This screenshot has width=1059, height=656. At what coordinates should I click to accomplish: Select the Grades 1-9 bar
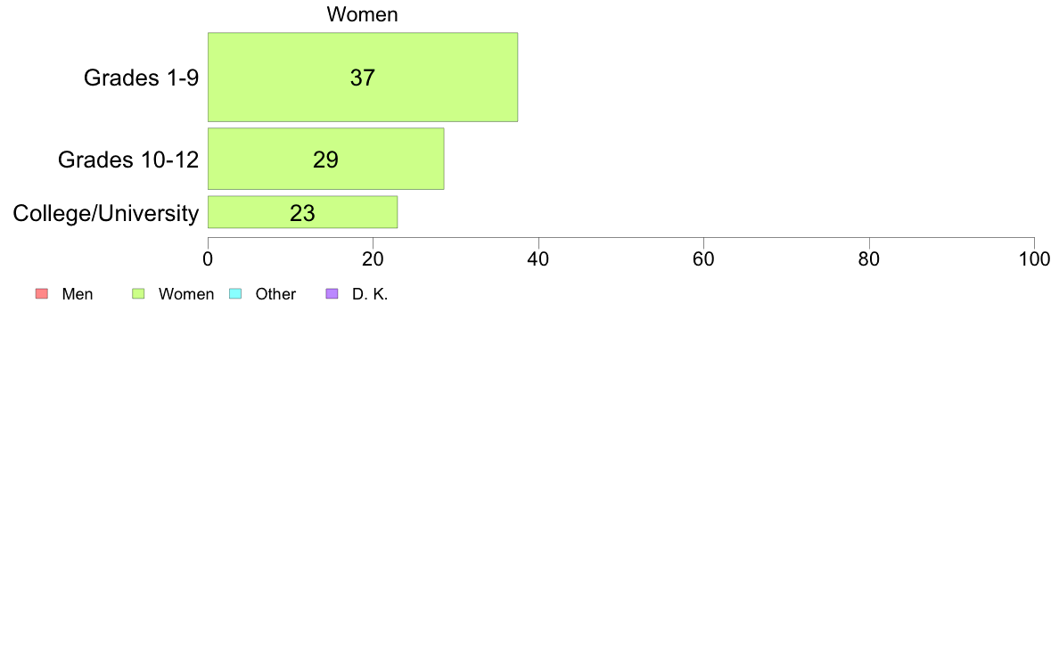click(x=363, y=77)
